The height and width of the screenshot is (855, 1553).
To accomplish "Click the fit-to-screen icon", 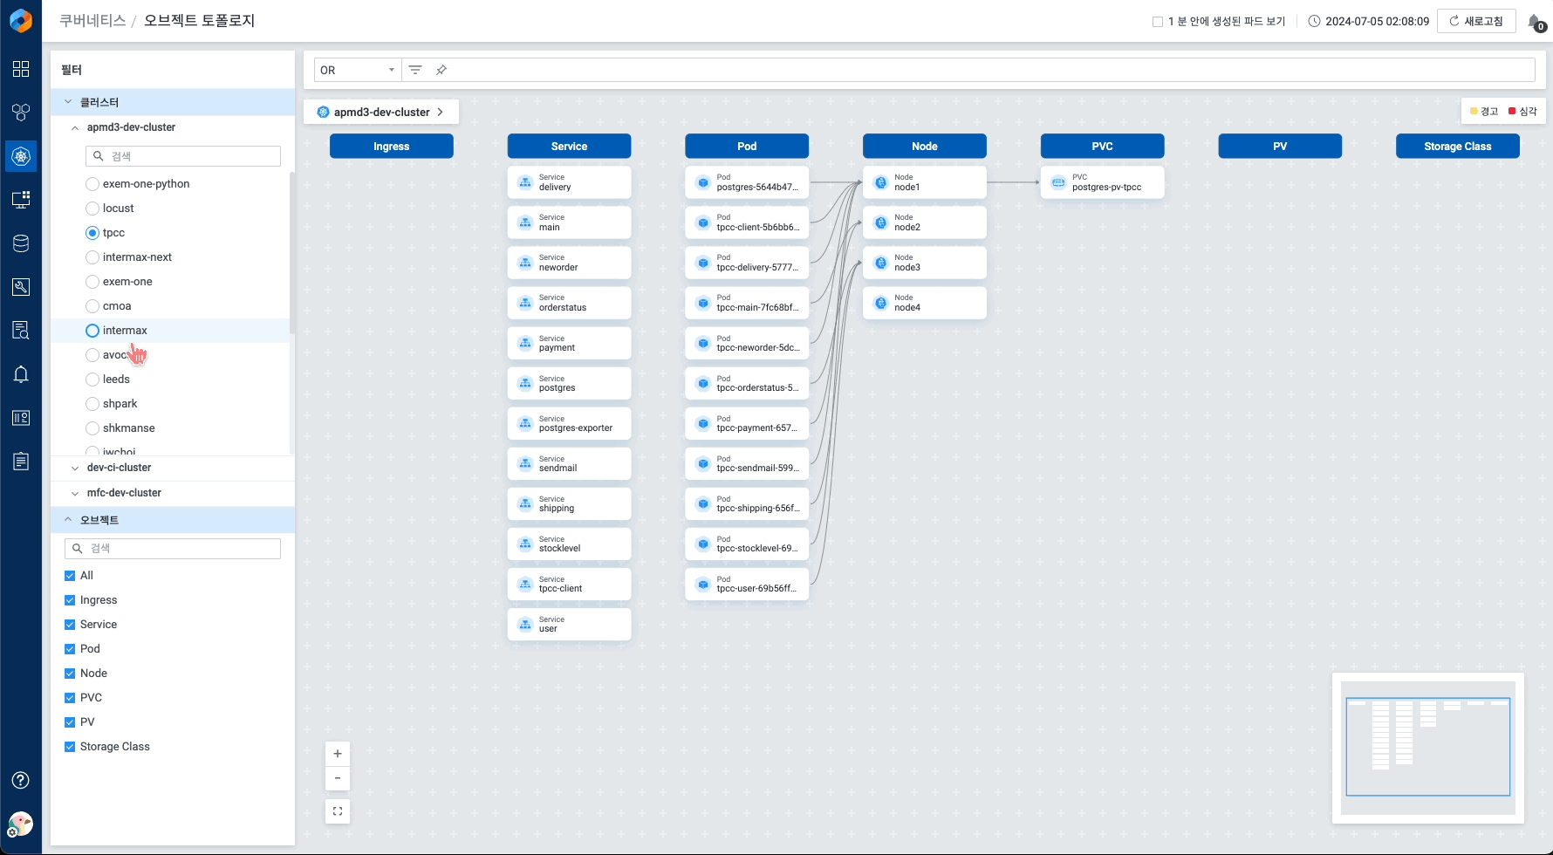I will click(x=338, y=811).
